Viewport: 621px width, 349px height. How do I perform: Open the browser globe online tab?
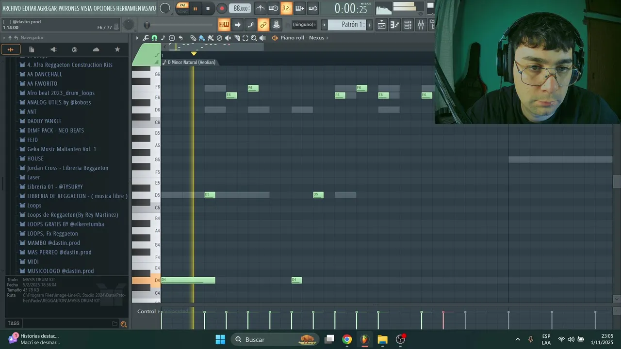click(x=74, y=49)
